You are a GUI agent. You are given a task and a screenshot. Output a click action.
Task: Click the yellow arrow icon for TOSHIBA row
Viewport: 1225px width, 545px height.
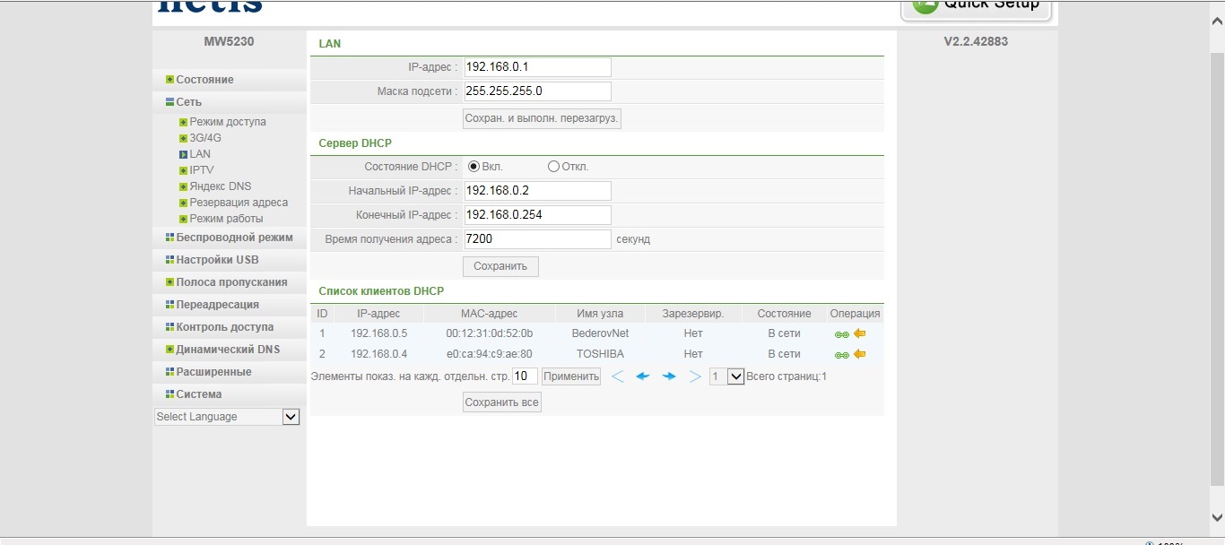click(859, 354)
